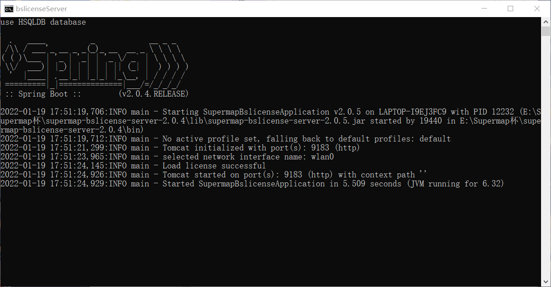The image size is (551, 287).
Task: Click the 'Starting SupermapBslicenseApplication' log line
Action: coord(270,121)
